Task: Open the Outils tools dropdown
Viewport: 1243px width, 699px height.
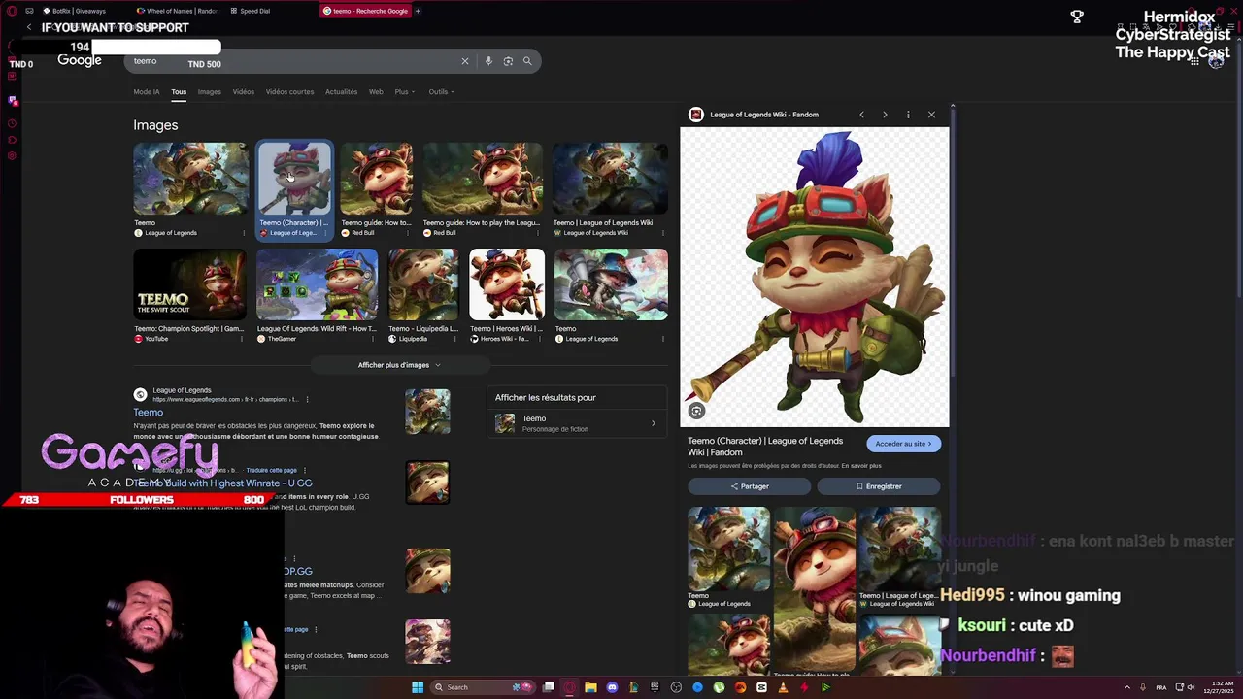Action: pyautogui.click(x=441, y=92)
